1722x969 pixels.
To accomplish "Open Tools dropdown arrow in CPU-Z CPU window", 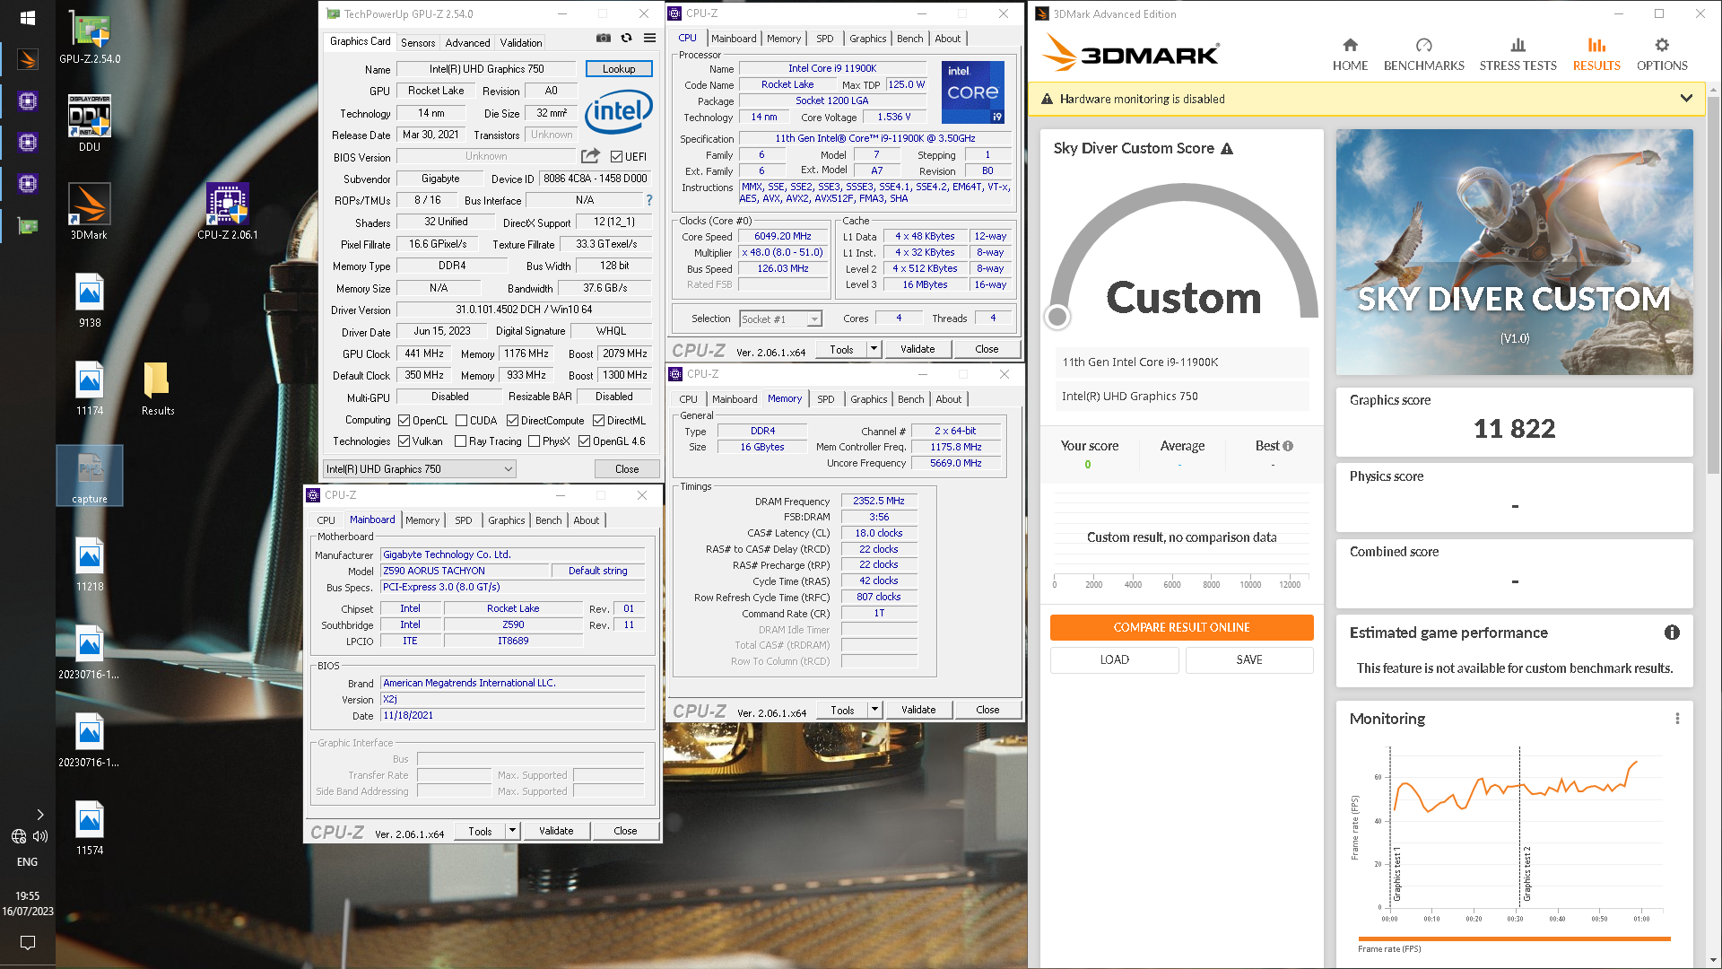I will point(874,348).
